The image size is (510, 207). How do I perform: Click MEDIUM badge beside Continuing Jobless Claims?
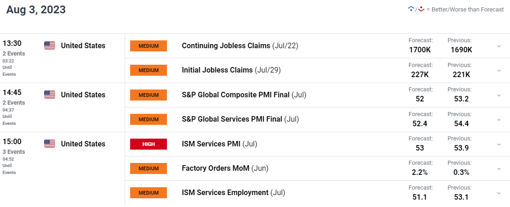[x=149, y=46]
